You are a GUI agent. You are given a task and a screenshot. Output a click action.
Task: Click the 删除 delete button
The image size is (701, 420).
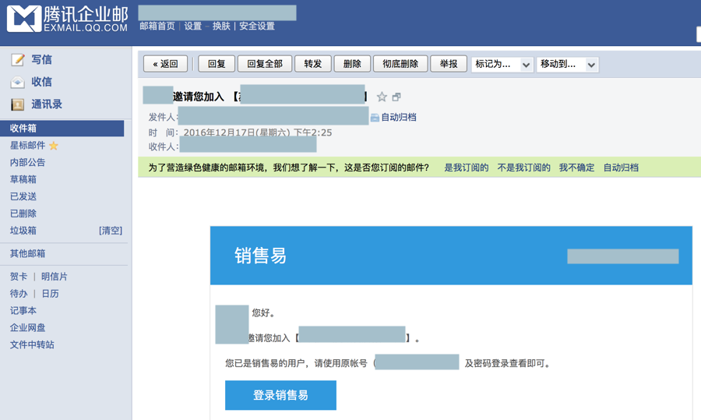pyautogui.click(x=352, y=64)
